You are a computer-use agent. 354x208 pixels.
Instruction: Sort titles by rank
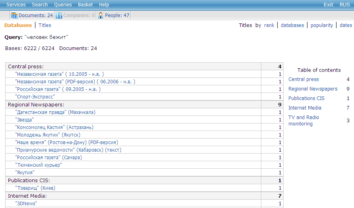pyautogui.click(x=269, y=25)
